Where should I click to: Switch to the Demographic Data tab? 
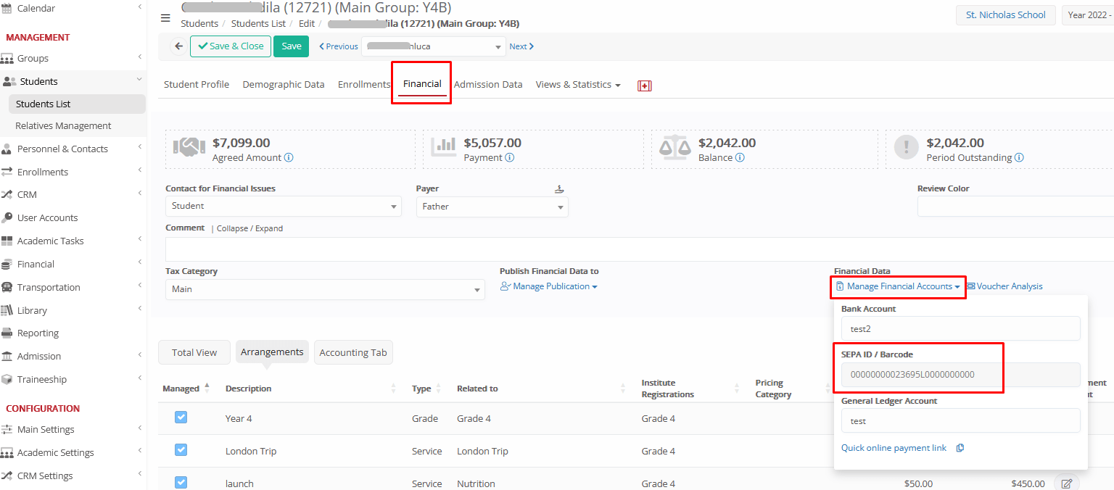tap(284, 85)
